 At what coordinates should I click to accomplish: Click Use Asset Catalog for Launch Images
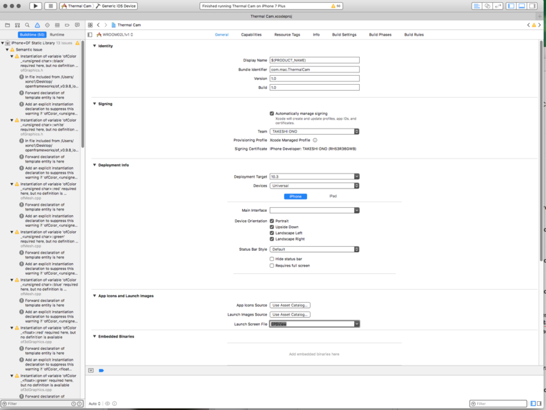[x=290, y=315]
